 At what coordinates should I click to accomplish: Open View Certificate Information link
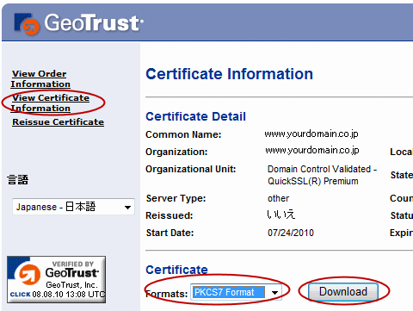[50, 103]
